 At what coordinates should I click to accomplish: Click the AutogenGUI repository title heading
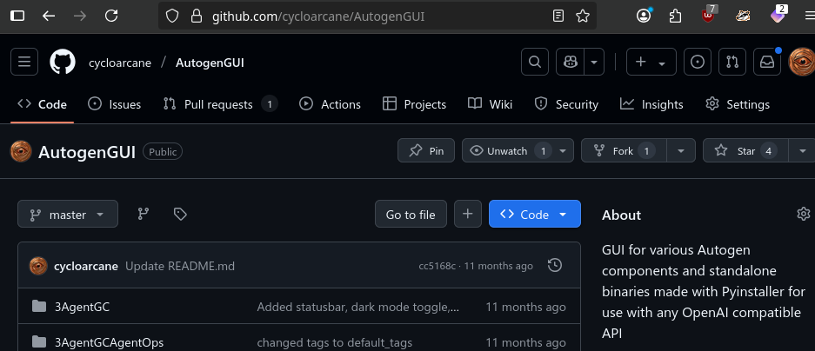87,152
